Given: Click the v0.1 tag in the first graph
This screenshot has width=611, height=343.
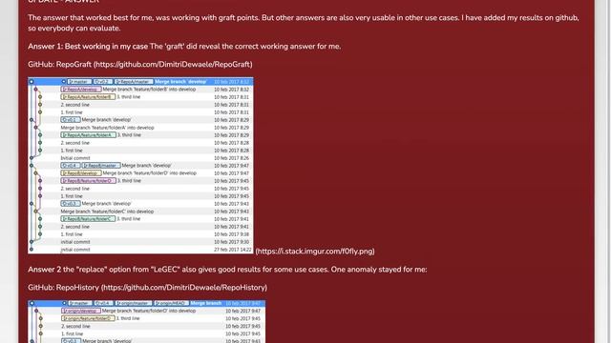Looking at the screenshot, I should pyautogui.click(x=70, y=120).
